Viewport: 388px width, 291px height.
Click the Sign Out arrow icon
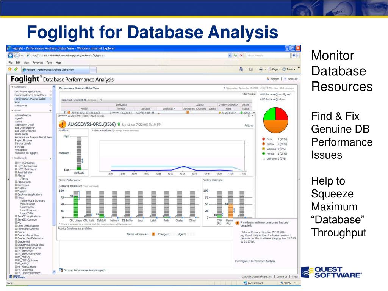(285, 79)
